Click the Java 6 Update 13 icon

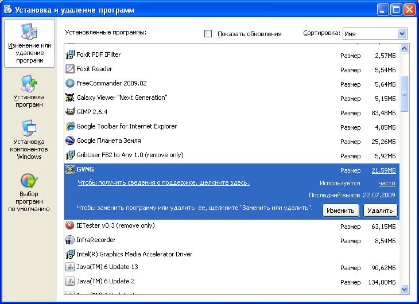[70, 267]
